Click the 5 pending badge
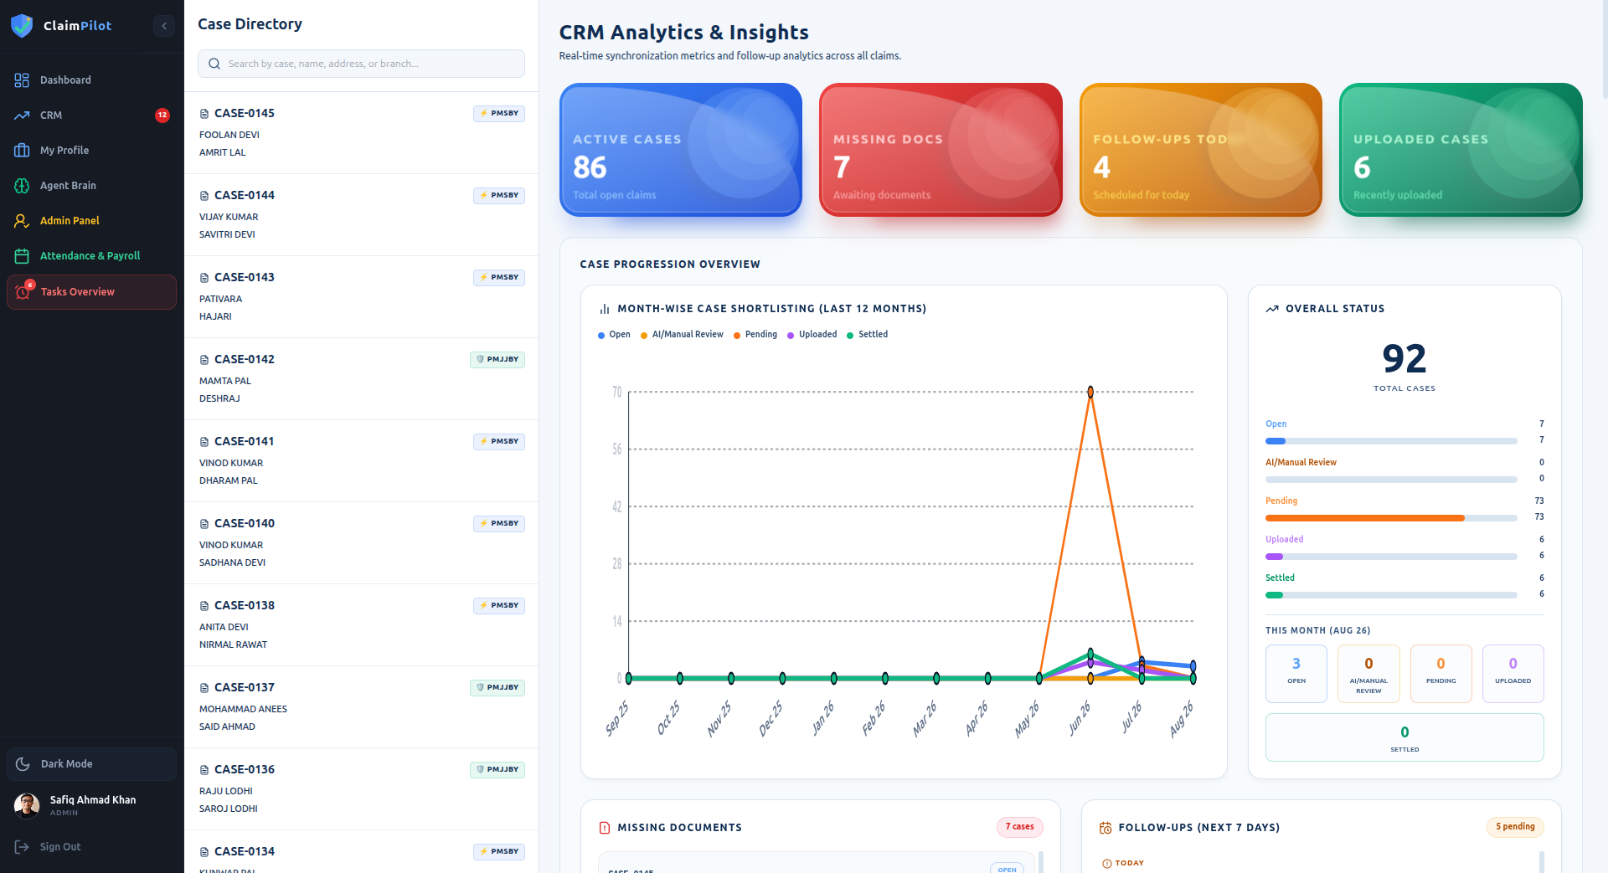 point(1515,827)
